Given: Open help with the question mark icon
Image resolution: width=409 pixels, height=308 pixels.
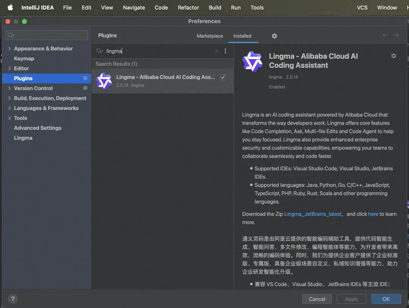Looking at the screenshot, I should [12, 299].
